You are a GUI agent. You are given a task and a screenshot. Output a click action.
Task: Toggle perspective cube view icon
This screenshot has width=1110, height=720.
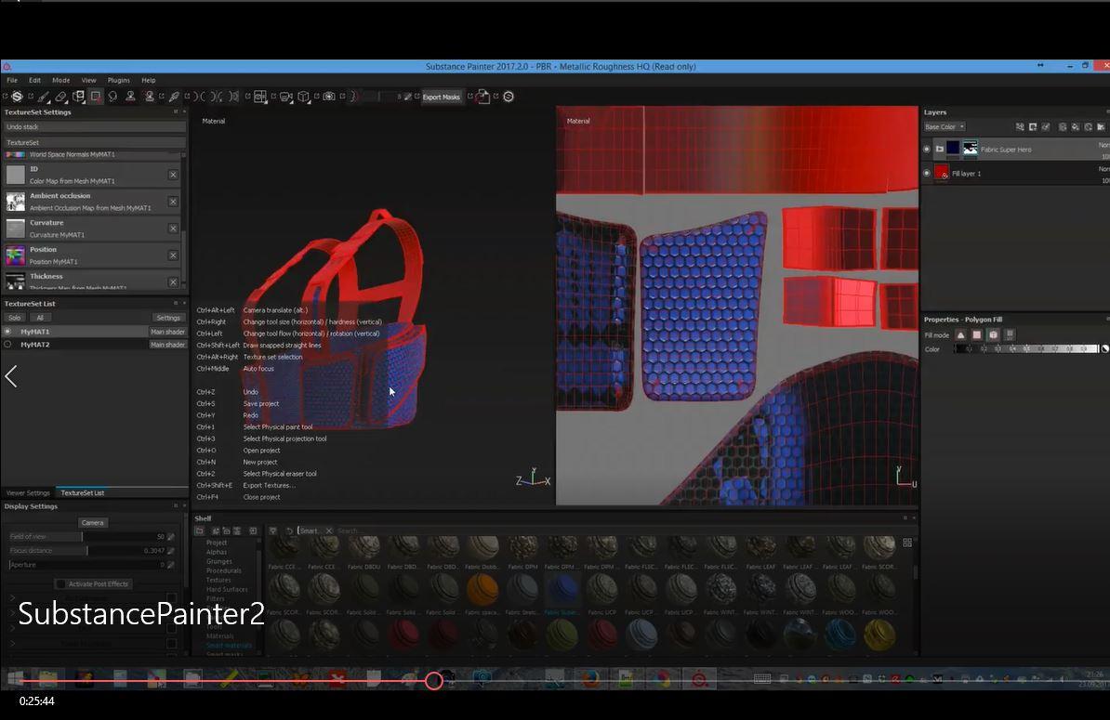(x=304, y=97)
